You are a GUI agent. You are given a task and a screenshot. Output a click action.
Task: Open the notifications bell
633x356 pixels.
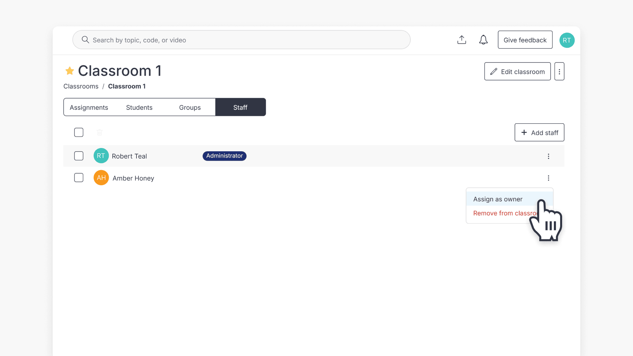tap(483, 40)
